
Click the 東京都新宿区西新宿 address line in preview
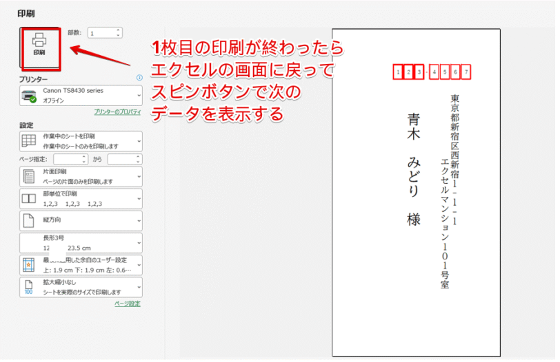click(454, 160)
